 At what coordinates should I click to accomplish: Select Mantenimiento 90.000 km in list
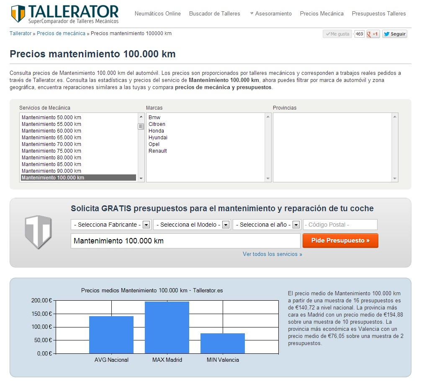coord(78,171)
